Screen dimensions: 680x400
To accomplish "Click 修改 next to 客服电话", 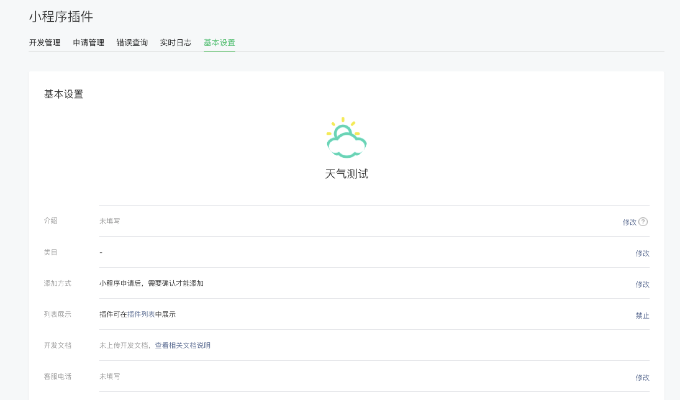I will [642, 378].
